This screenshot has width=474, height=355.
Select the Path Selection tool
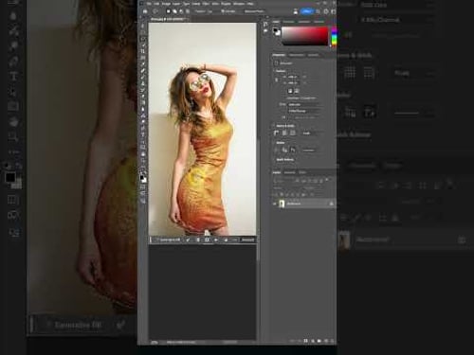tap(143, 141)
